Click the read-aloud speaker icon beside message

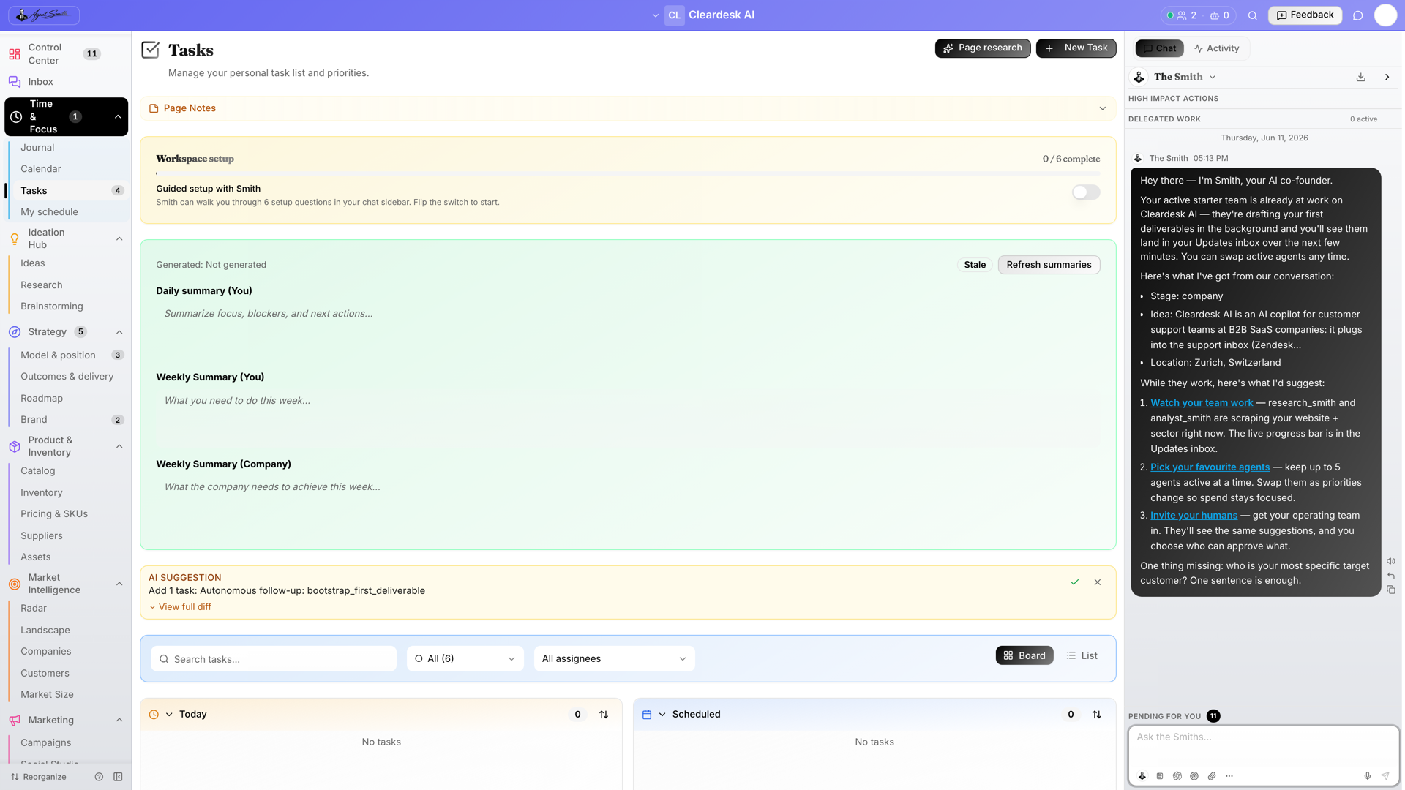[1390, 561]
